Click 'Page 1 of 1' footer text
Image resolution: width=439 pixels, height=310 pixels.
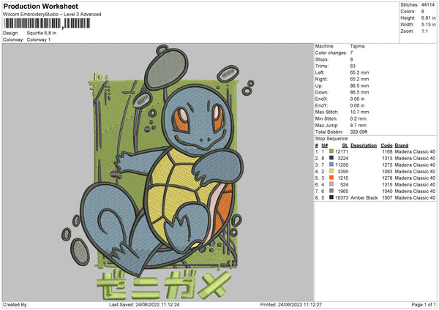pos(424,304)
